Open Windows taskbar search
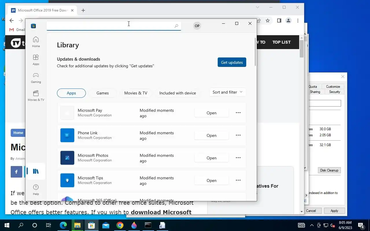Viewport: 370px width, 231px height. (x=21, y=225)
